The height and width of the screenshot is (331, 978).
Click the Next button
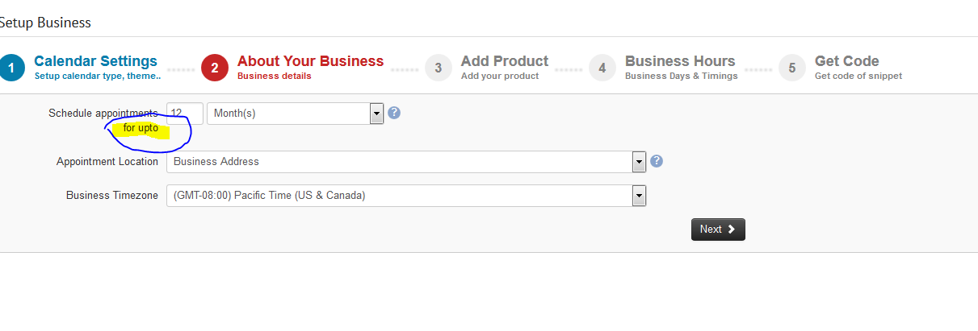click(x=718, y=230)
